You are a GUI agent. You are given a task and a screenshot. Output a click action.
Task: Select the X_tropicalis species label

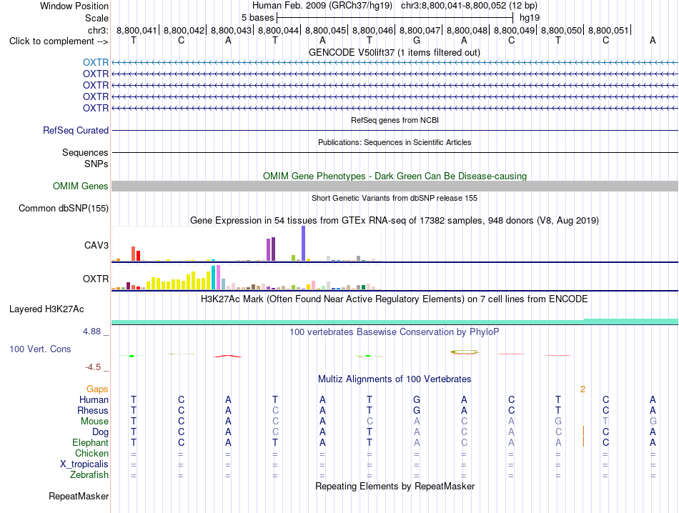pos(84,464)
